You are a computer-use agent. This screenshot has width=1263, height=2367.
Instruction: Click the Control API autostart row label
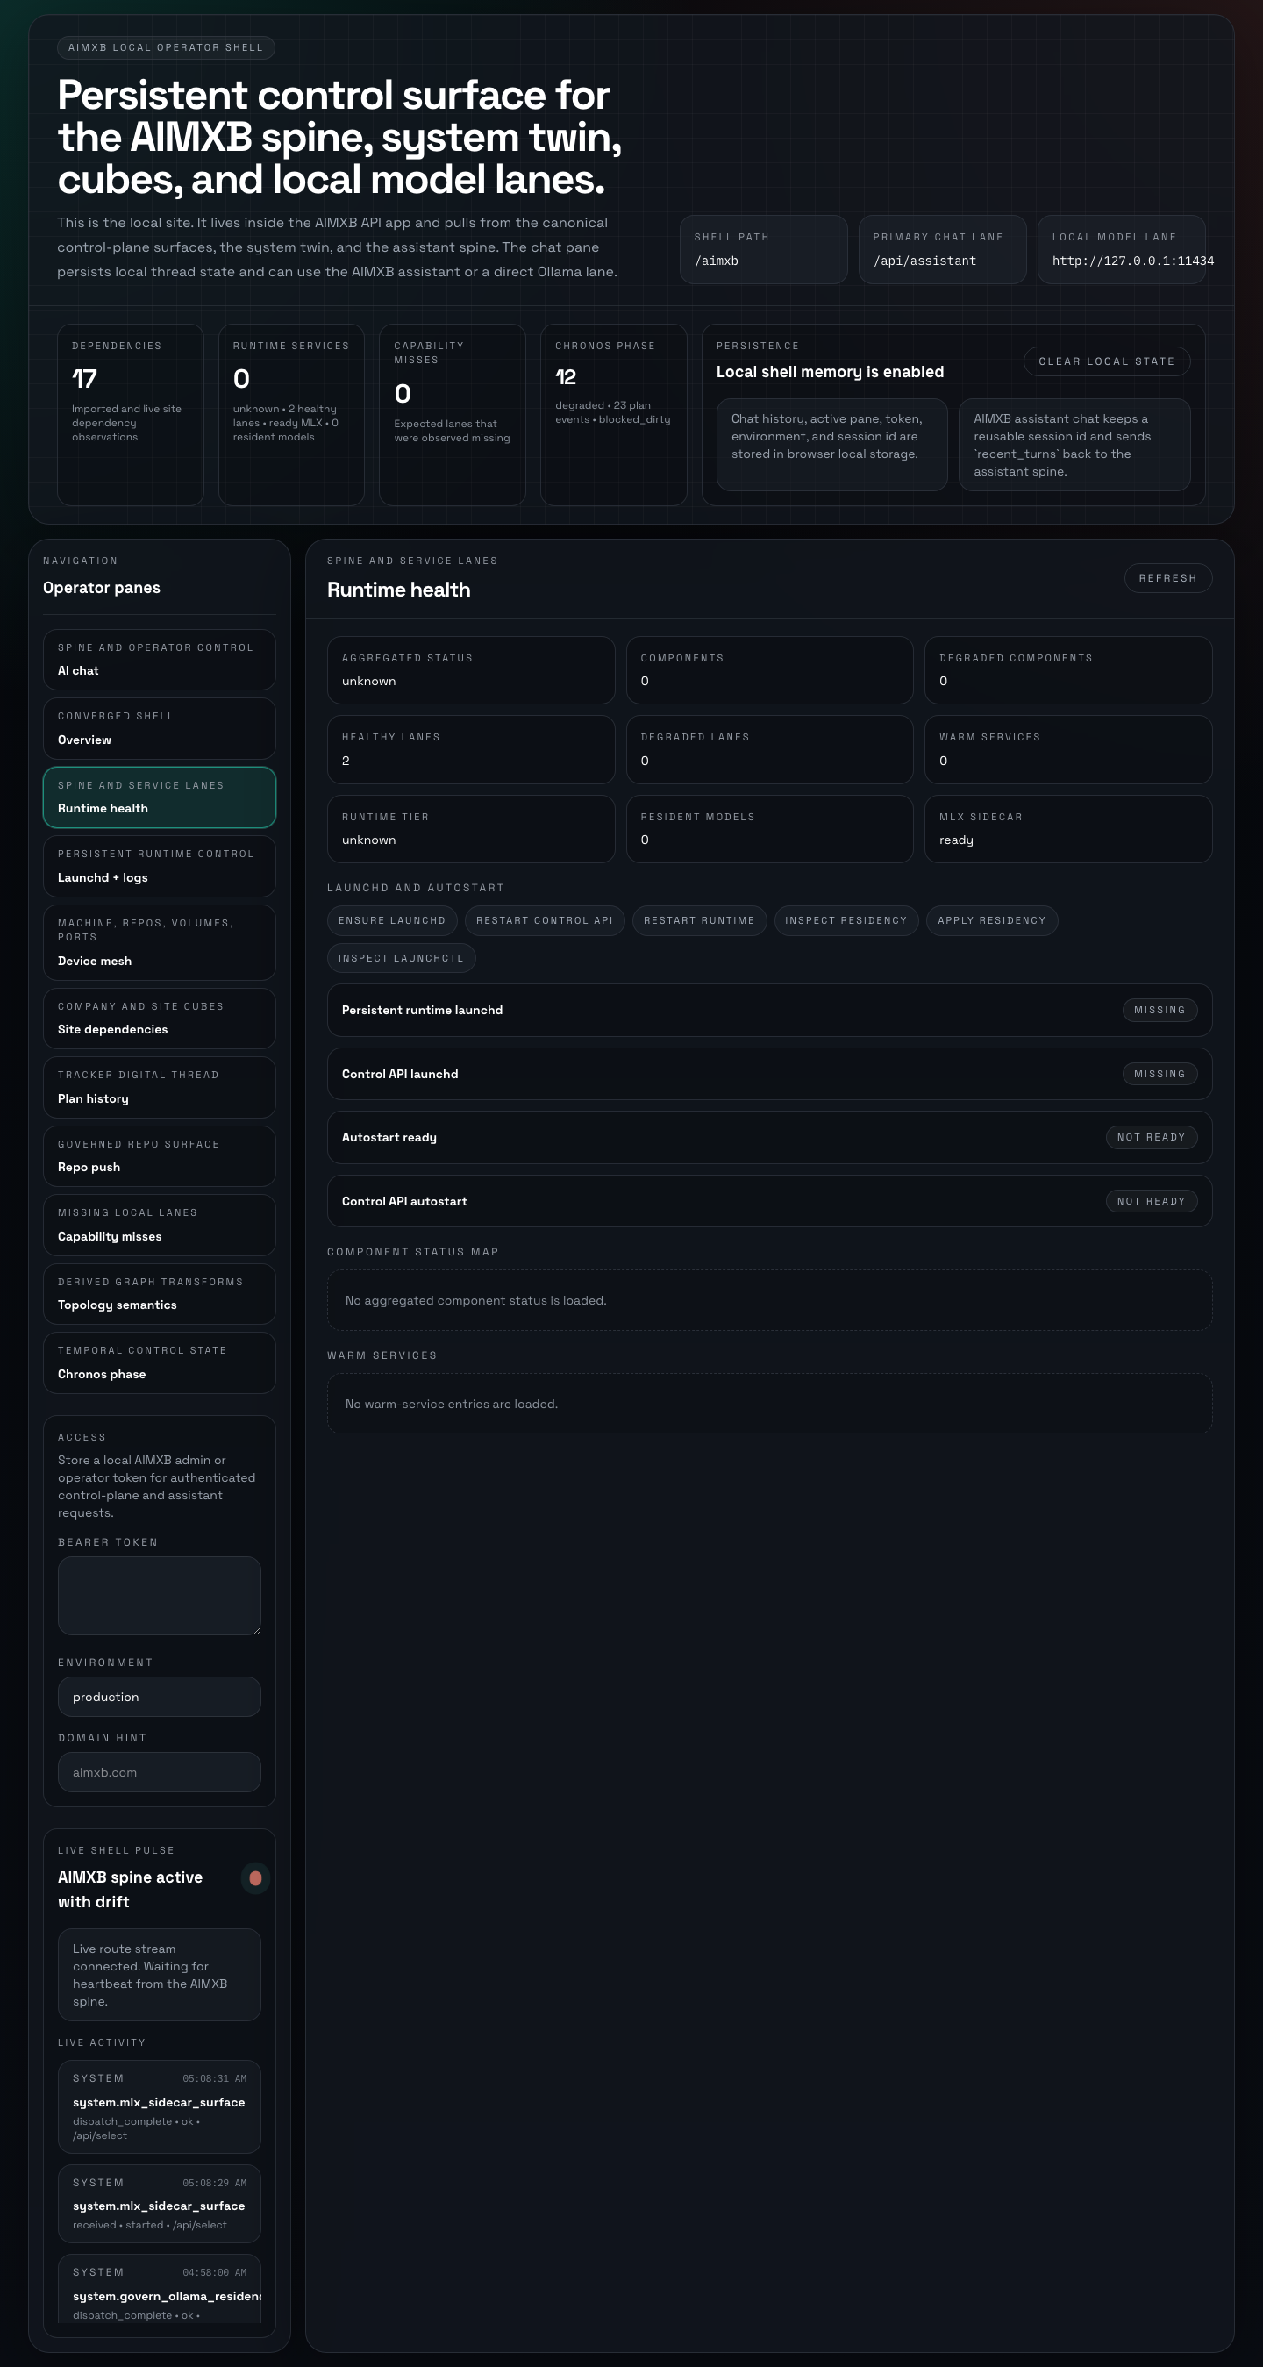click(x=404, y=1201)
